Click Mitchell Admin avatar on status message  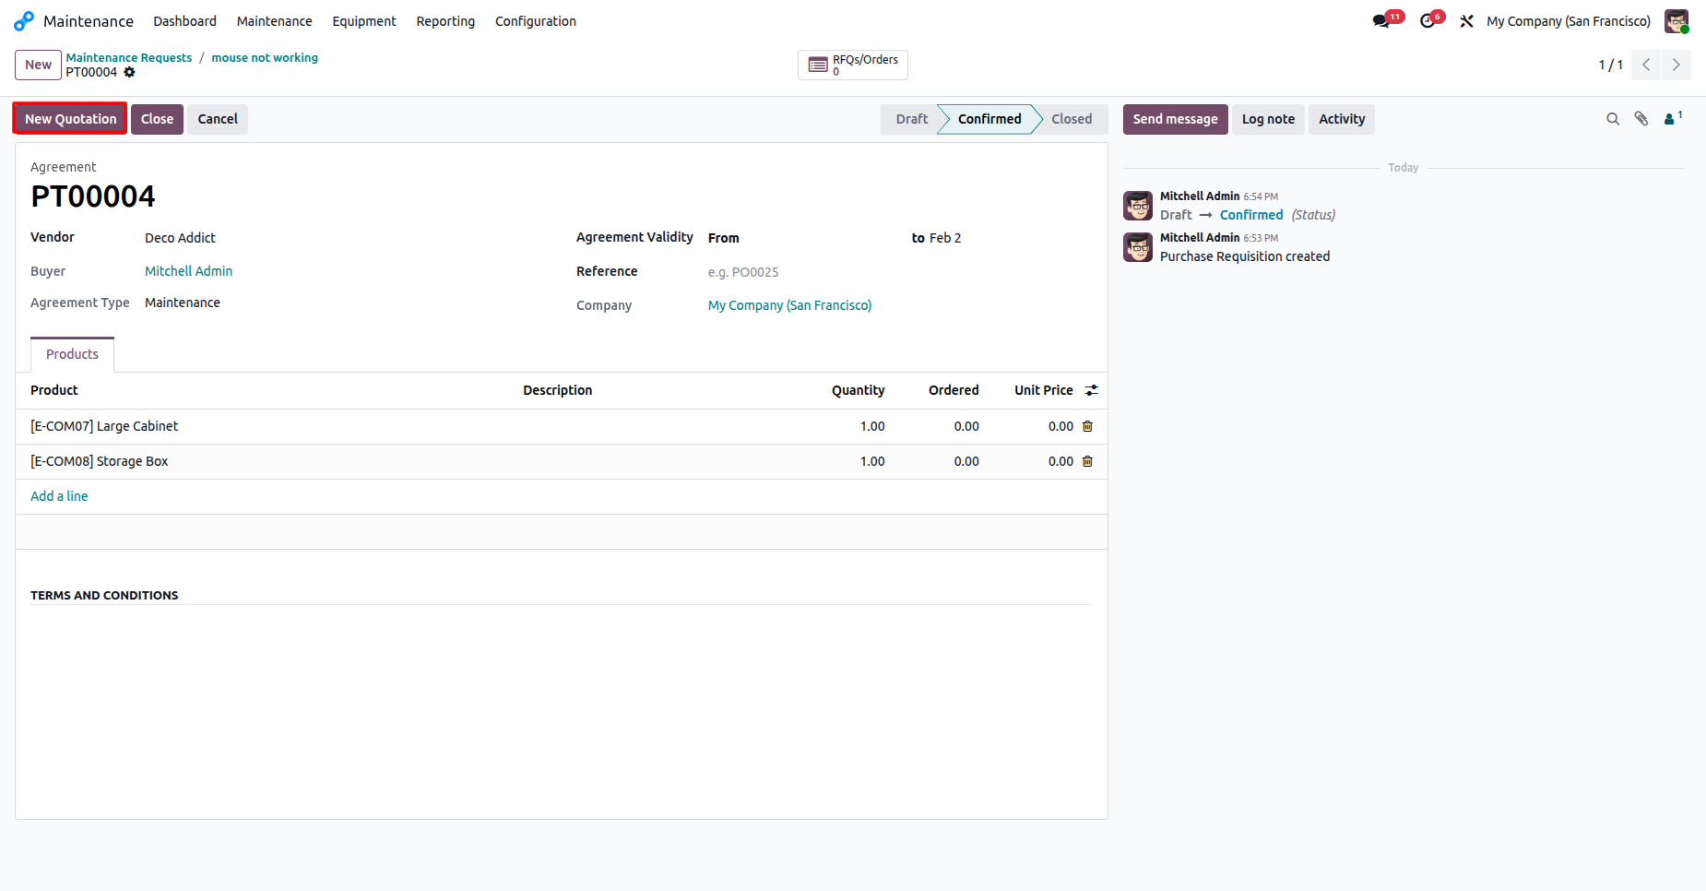coord(1138,206)
